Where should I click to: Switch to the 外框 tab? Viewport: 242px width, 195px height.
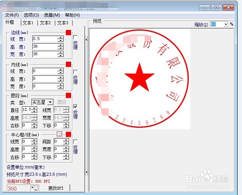coord(9,22)
